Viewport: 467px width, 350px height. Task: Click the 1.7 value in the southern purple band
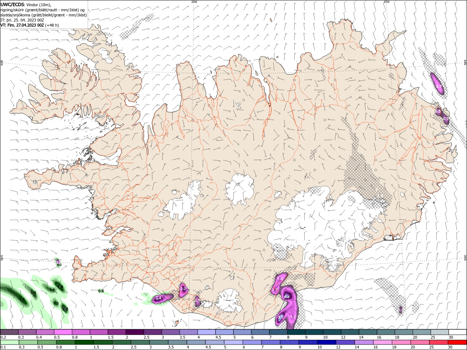tap(275, 290)
